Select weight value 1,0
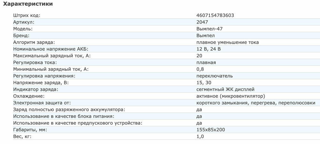320x144 pixels. [x=200, y=136]
